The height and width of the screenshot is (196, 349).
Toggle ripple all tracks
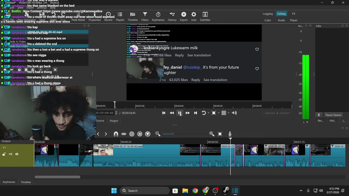coord(140,134)
